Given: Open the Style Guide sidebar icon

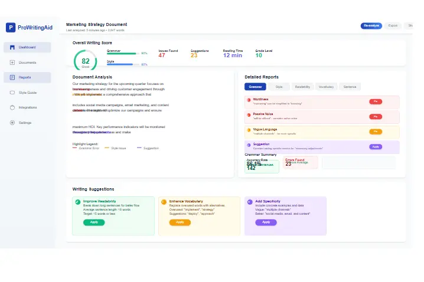Looking at the screenshot, I should [x=12, y=93].
